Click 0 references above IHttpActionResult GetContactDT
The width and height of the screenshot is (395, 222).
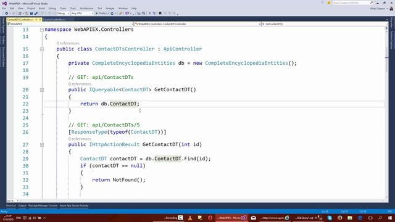[80, 139]
